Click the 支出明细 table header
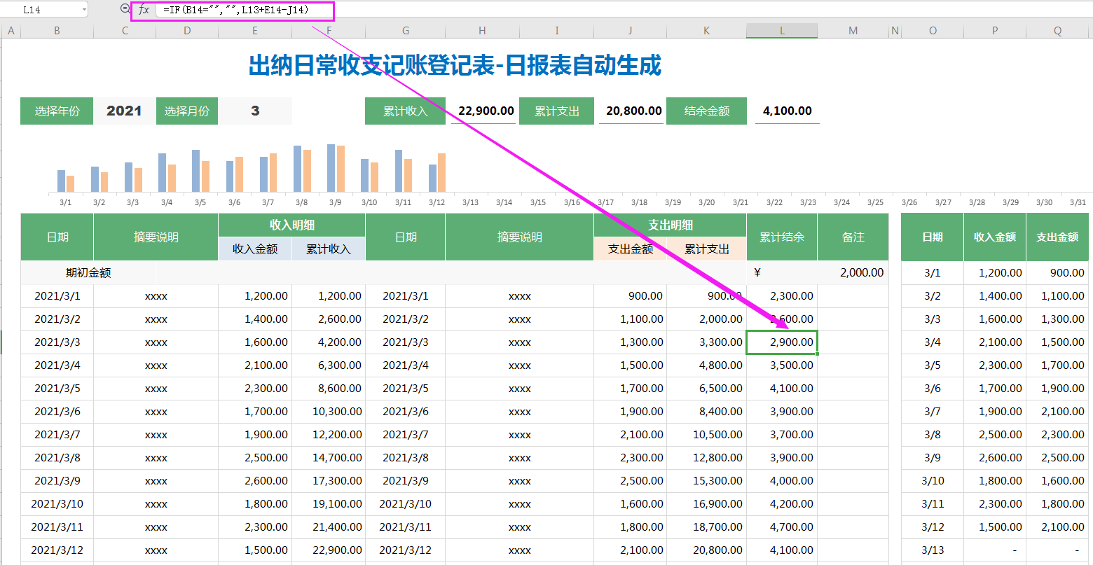This screenshot has height=565, width=1093. [x=670, y=225]
